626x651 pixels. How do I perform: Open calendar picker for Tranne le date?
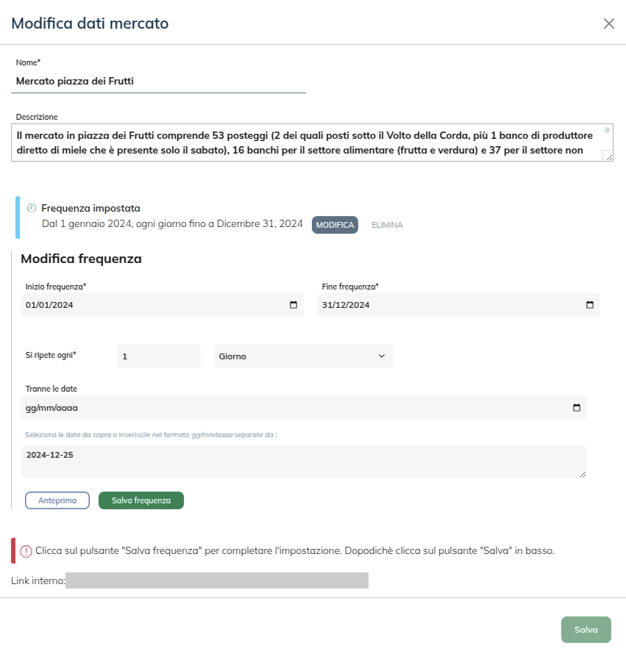coord(577,408)
